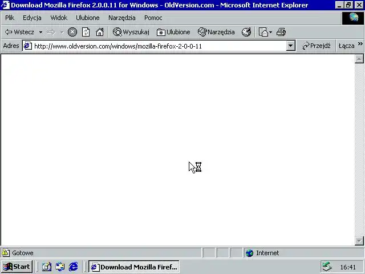Click the forward arrow toolbar button
Screen dimensions: 365x274
click(51, 32)
